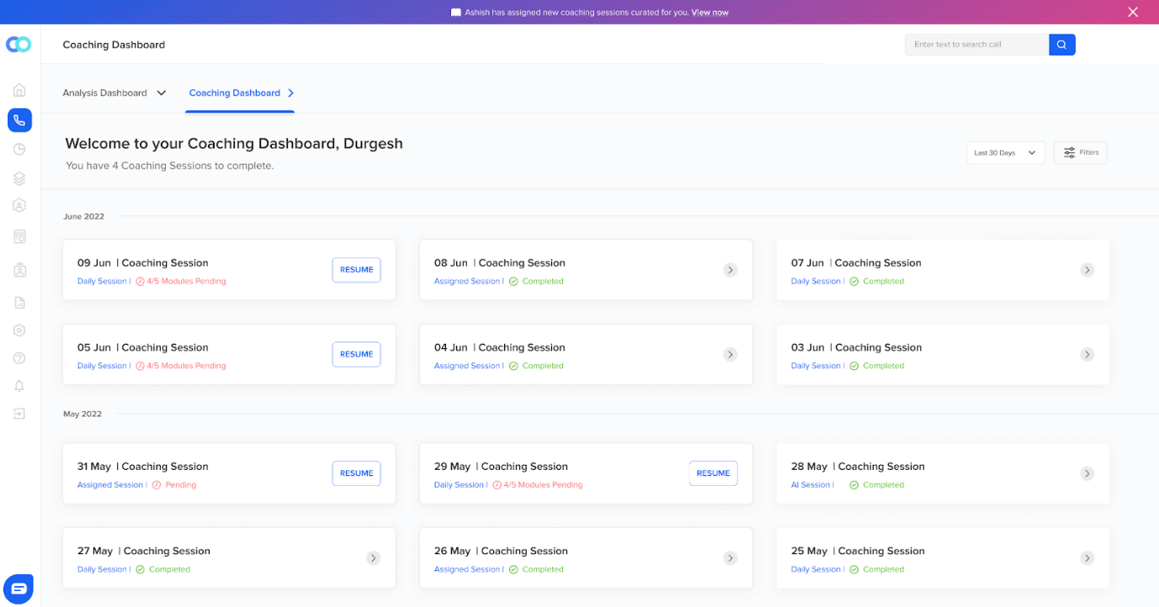Click the layers stack icon in sidebar

[x=19, y=178]
